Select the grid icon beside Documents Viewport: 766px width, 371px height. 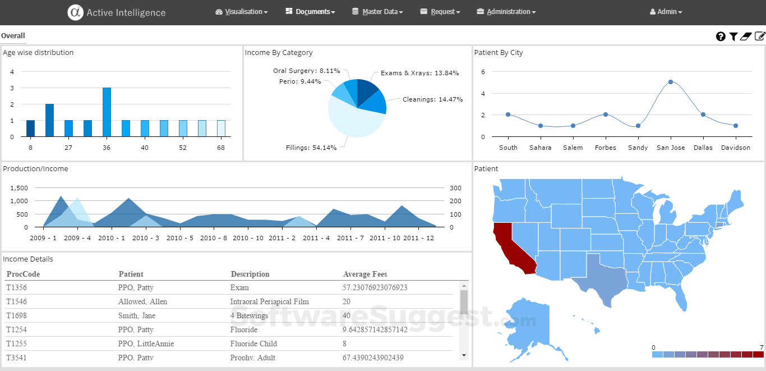click(288, 11)
